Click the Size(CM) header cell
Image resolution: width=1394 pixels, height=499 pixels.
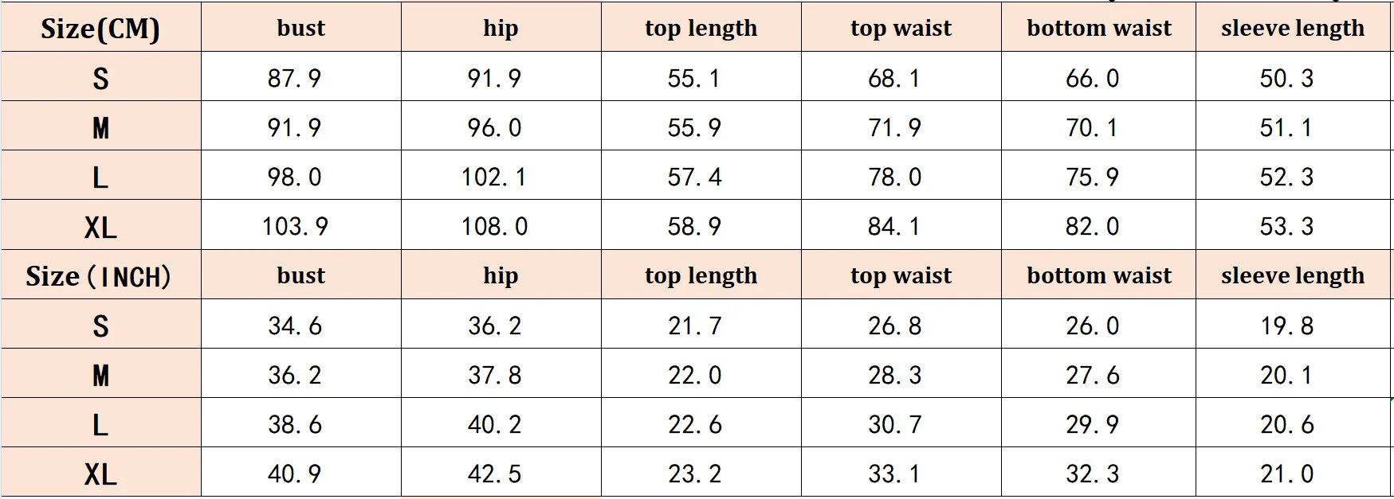coord(100,28)
